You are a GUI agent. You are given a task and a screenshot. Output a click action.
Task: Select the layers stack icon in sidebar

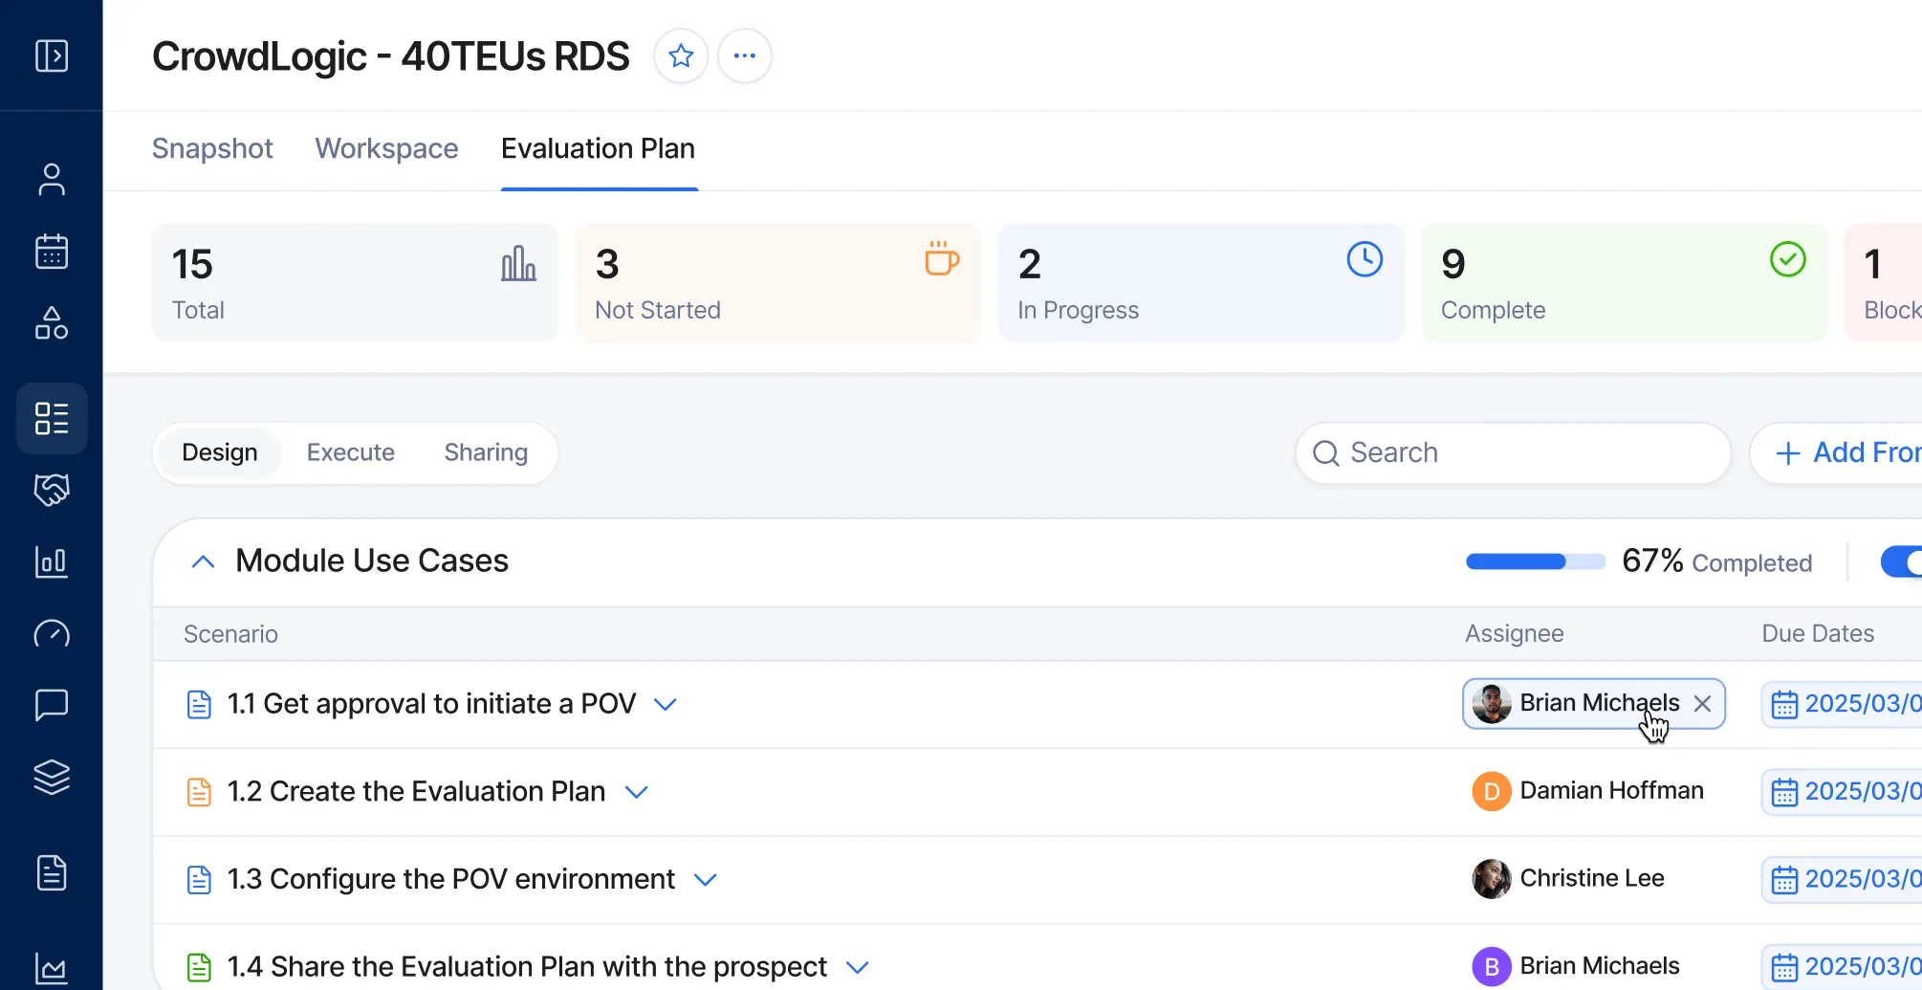[52, 777]
